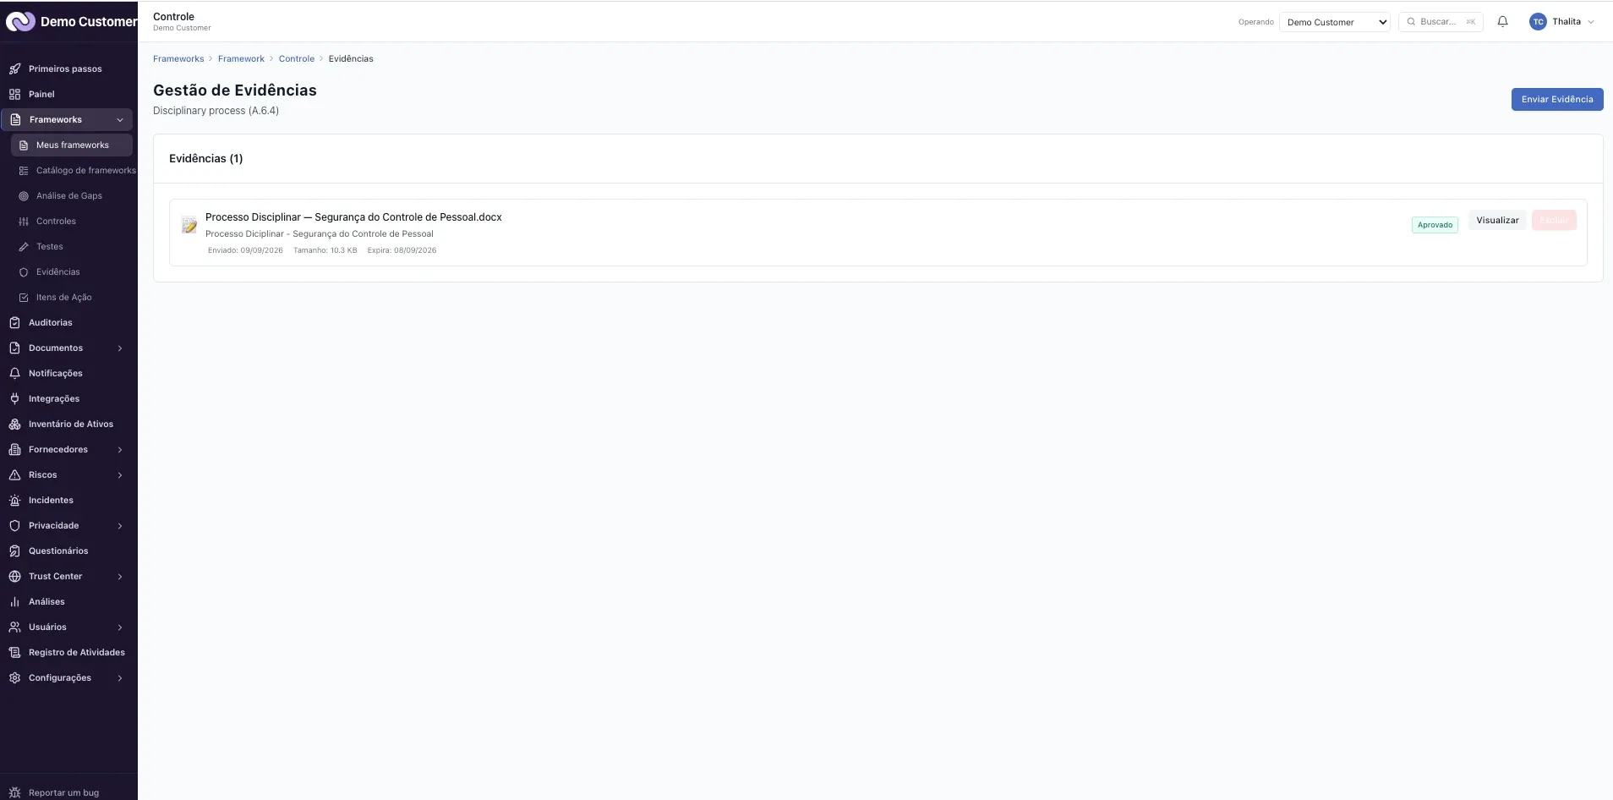Open the notifications bell icon
1613x800 pixels.
[1502, 22]
